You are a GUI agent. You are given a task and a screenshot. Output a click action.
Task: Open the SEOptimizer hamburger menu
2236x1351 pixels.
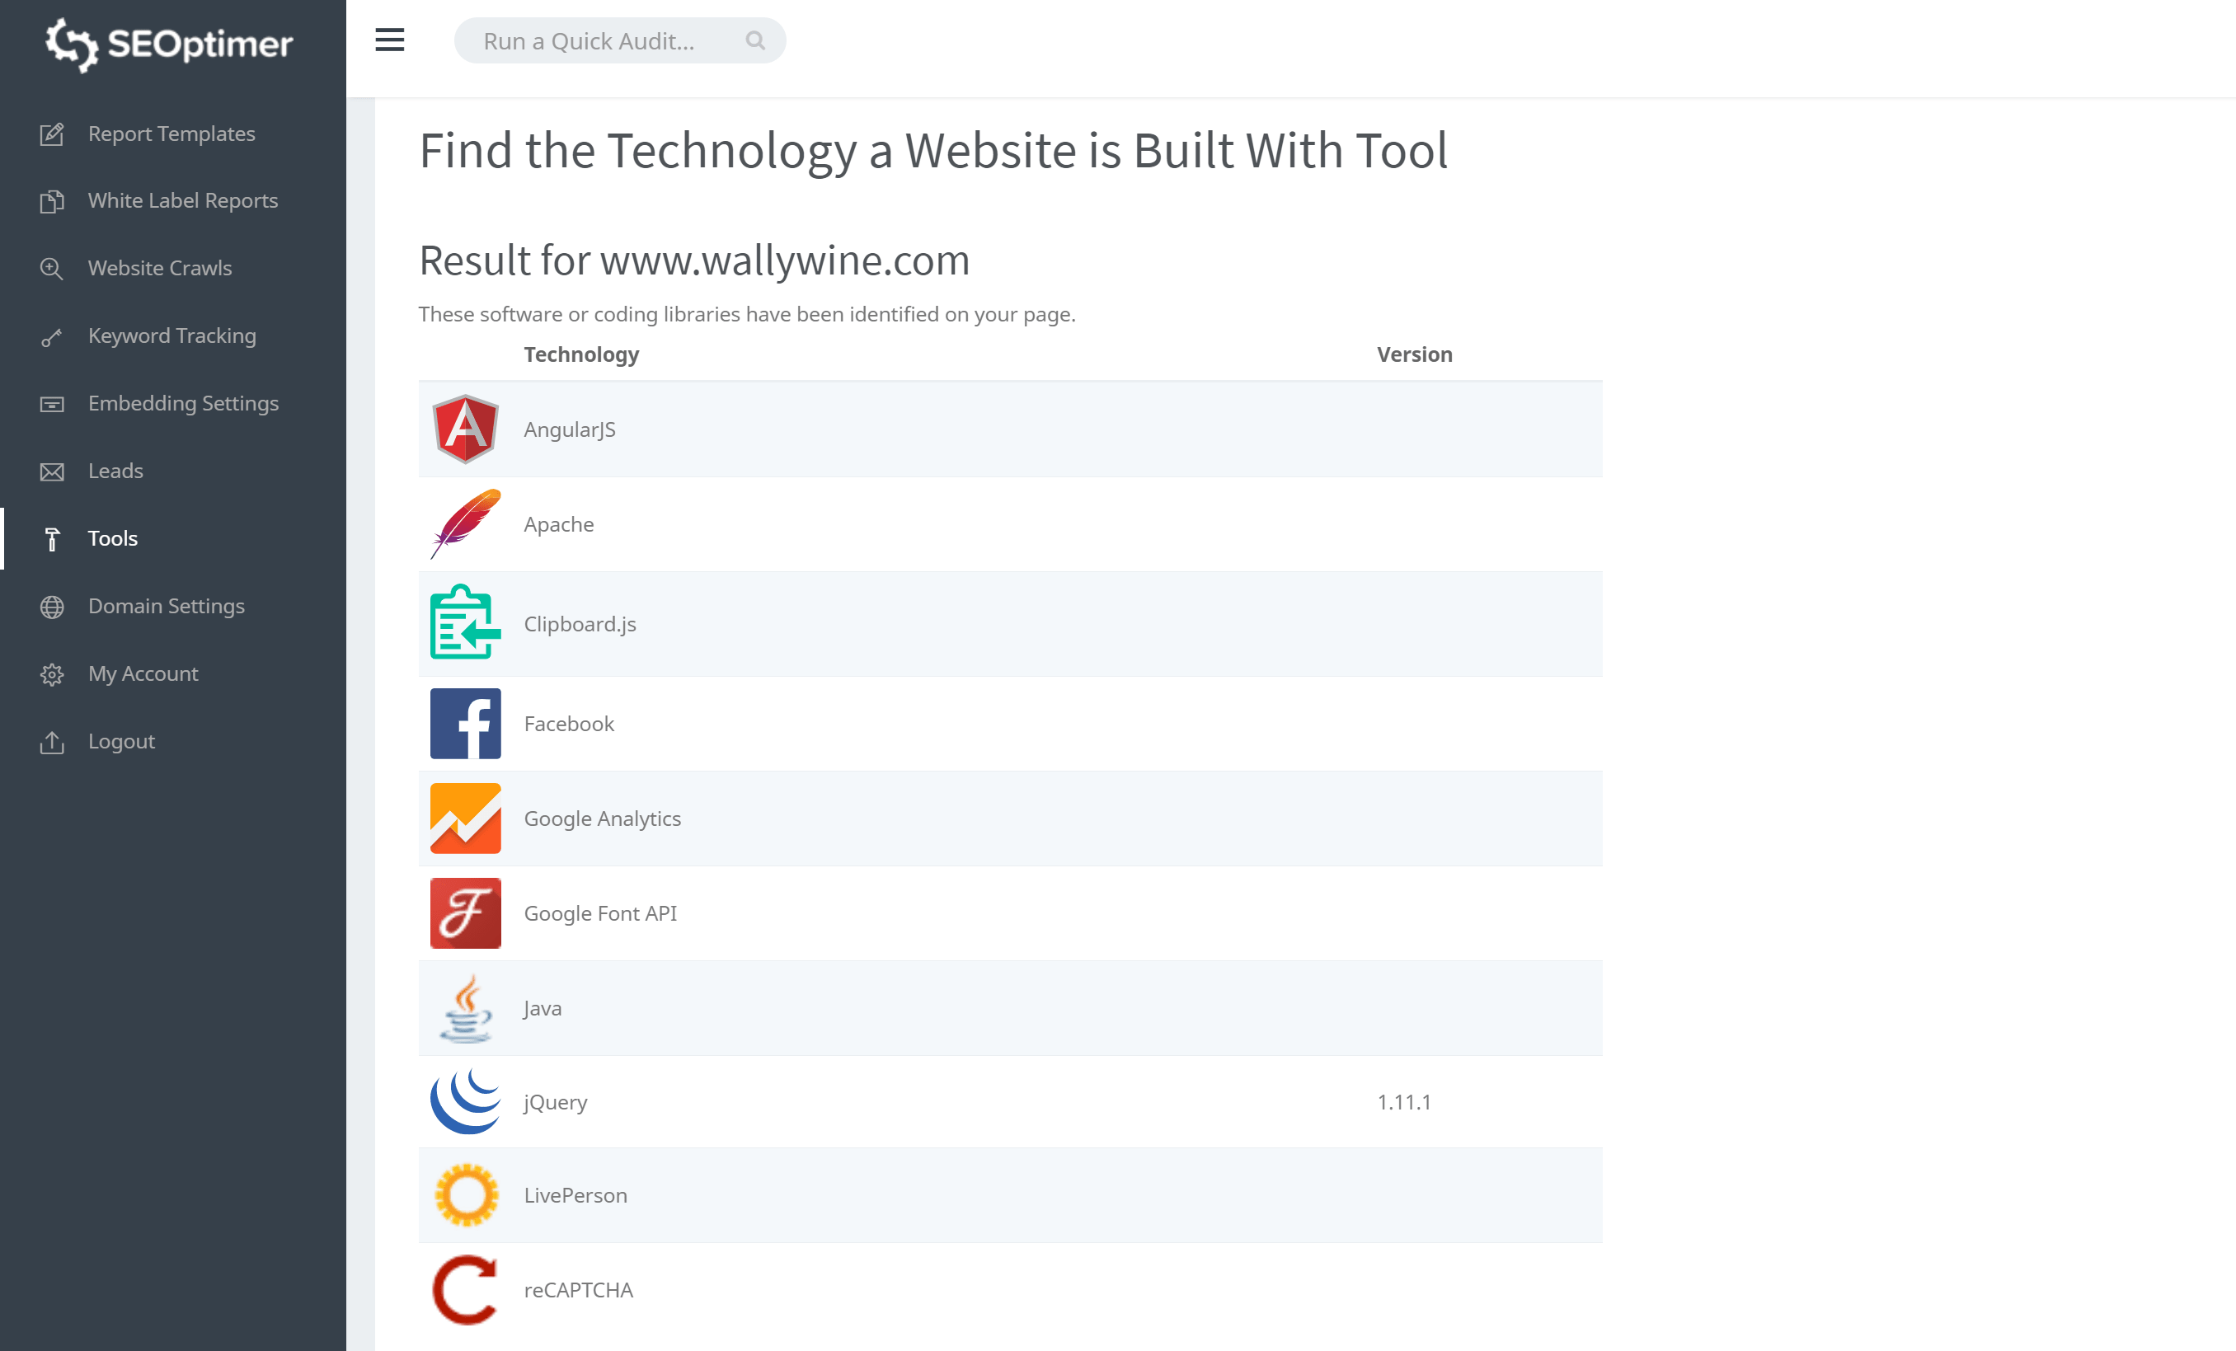pyautogui.click(x=390, y=41)
